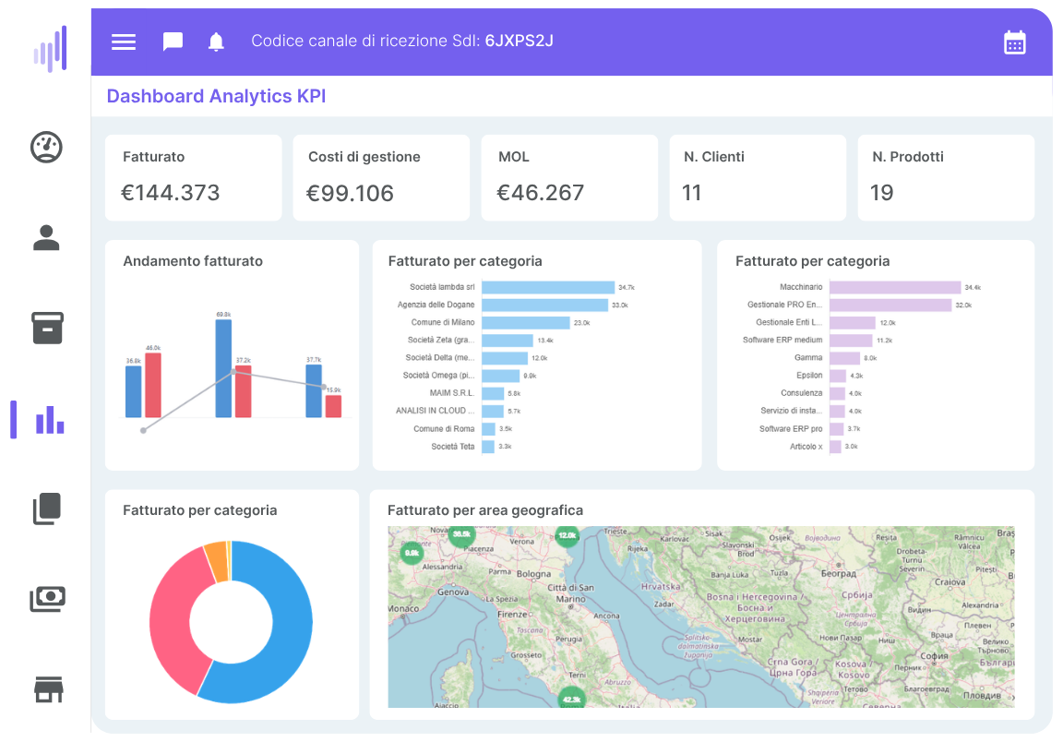Select the Costi di gestione €99.106 card
This screenshot has height=742, width=1063.
click(x=381, y=178)
